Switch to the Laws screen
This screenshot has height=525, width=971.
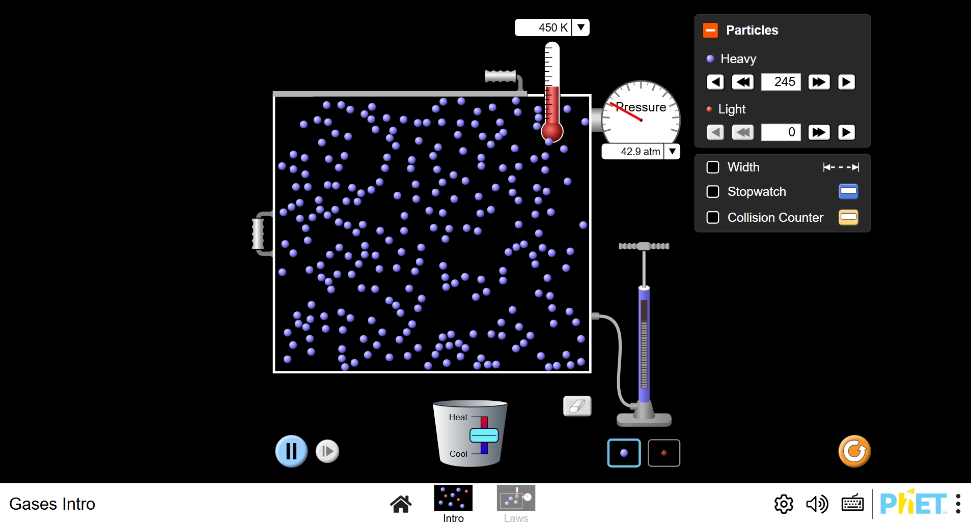516,504
